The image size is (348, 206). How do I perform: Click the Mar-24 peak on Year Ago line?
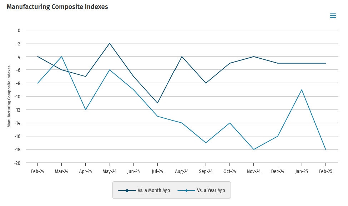[x=62, y=57]
